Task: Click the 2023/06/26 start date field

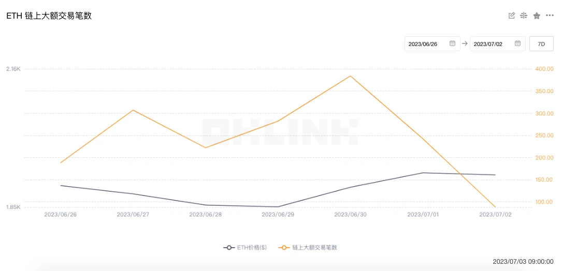Action: point(426,44)
